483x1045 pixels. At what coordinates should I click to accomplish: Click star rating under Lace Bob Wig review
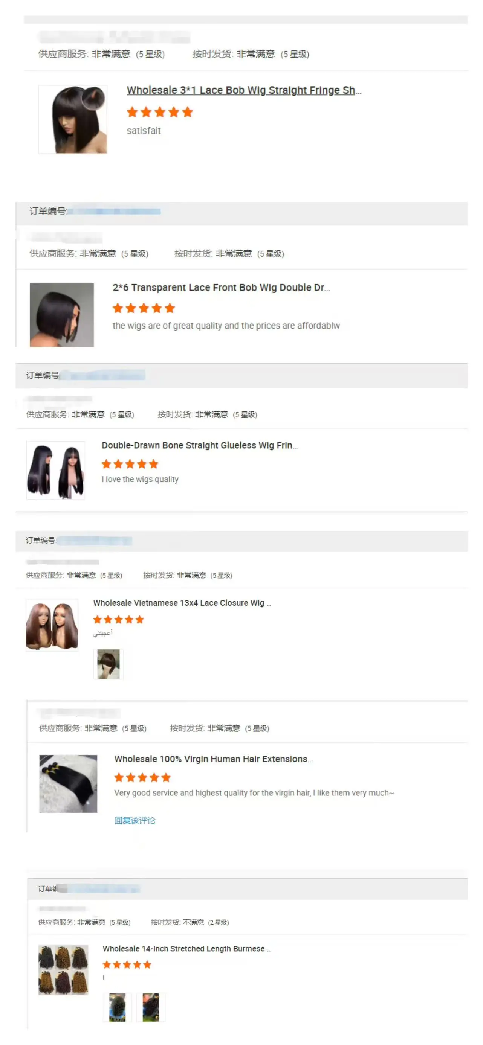[x=159, y=112]
